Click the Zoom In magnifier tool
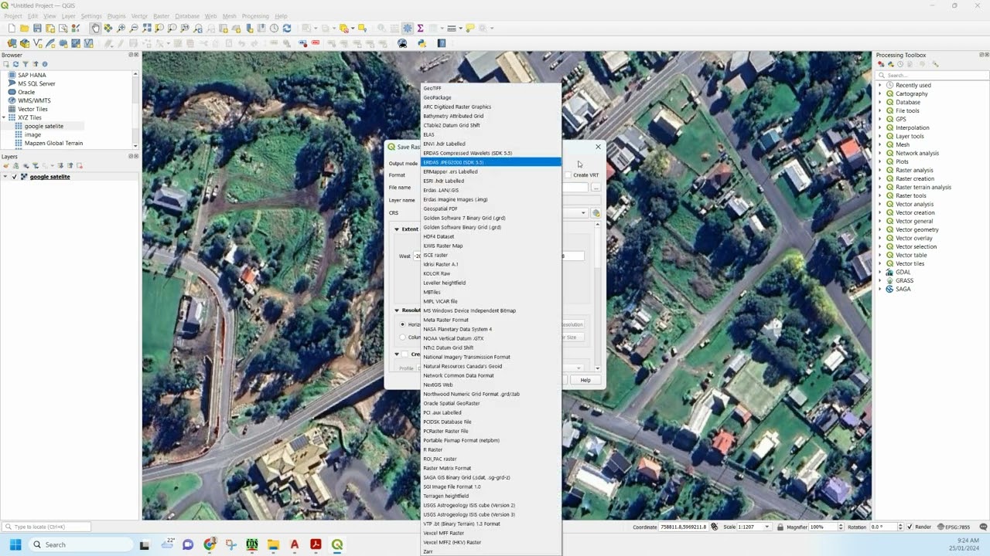 click(x=121, y=29)
